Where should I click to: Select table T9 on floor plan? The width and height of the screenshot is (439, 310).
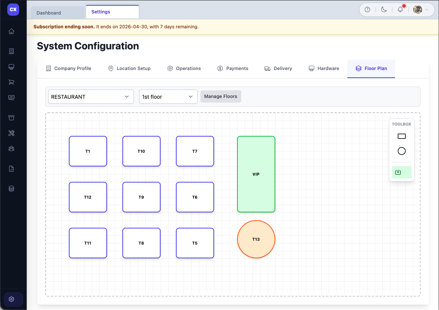tap(141, 197)
